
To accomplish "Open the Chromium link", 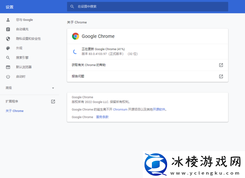I will [x=120, y=109].
